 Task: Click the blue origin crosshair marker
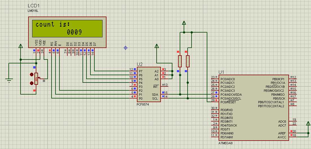(x=125, y=48)
